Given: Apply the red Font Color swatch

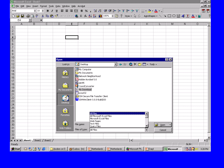Looking at the screenshot, I should (x=156, y=11).
